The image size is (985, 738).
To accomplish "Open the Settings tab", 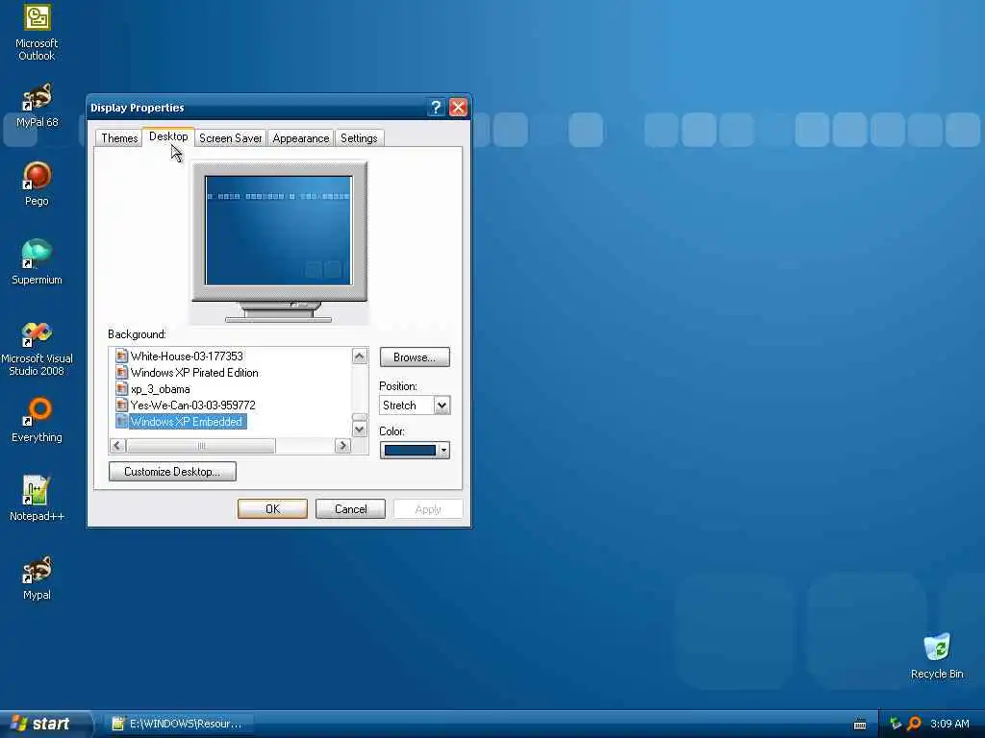I will (359, 138).
